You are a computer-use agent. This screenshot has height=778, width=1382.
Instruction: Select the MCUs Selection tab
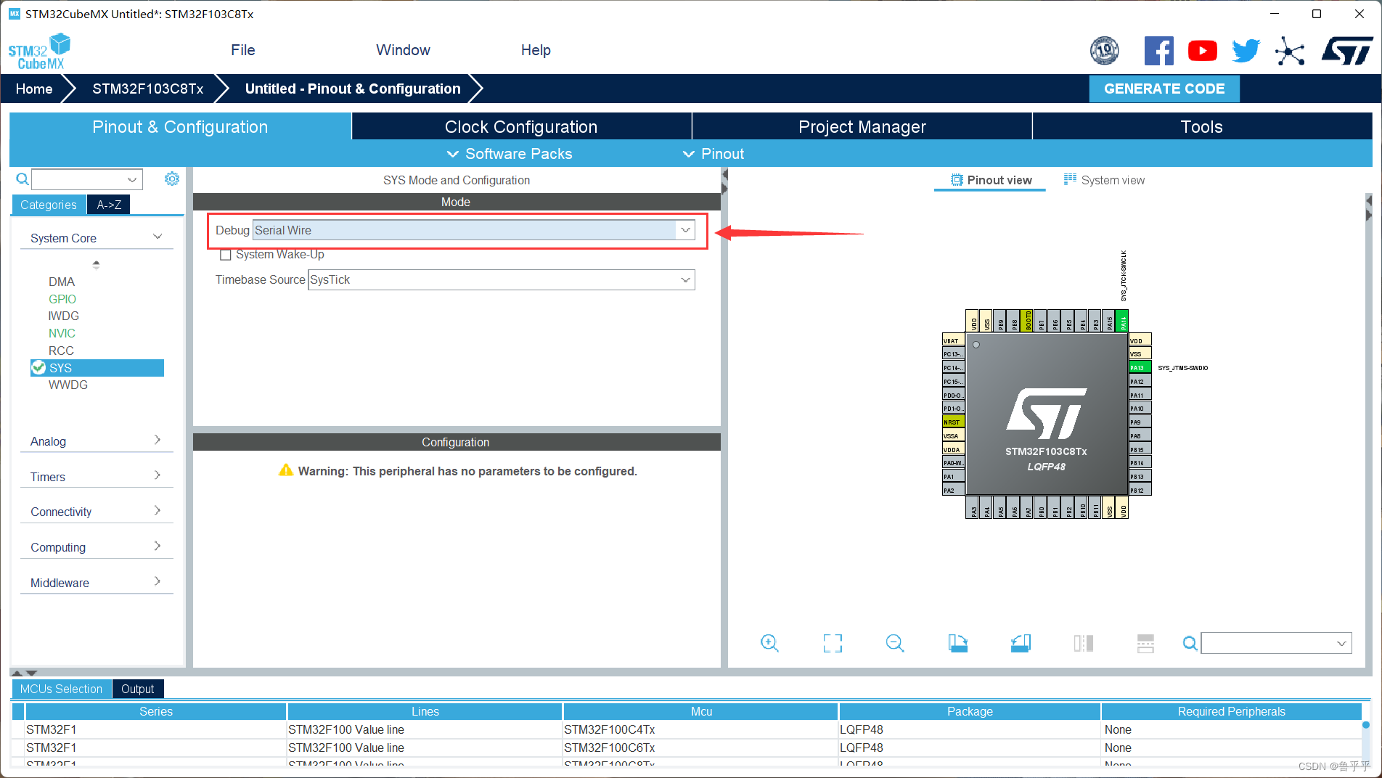(x=61, y=689)
